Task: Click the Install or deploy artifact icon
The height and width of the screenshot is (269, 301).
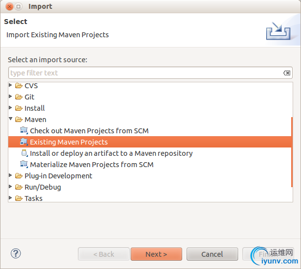Action: pos(24,153)
